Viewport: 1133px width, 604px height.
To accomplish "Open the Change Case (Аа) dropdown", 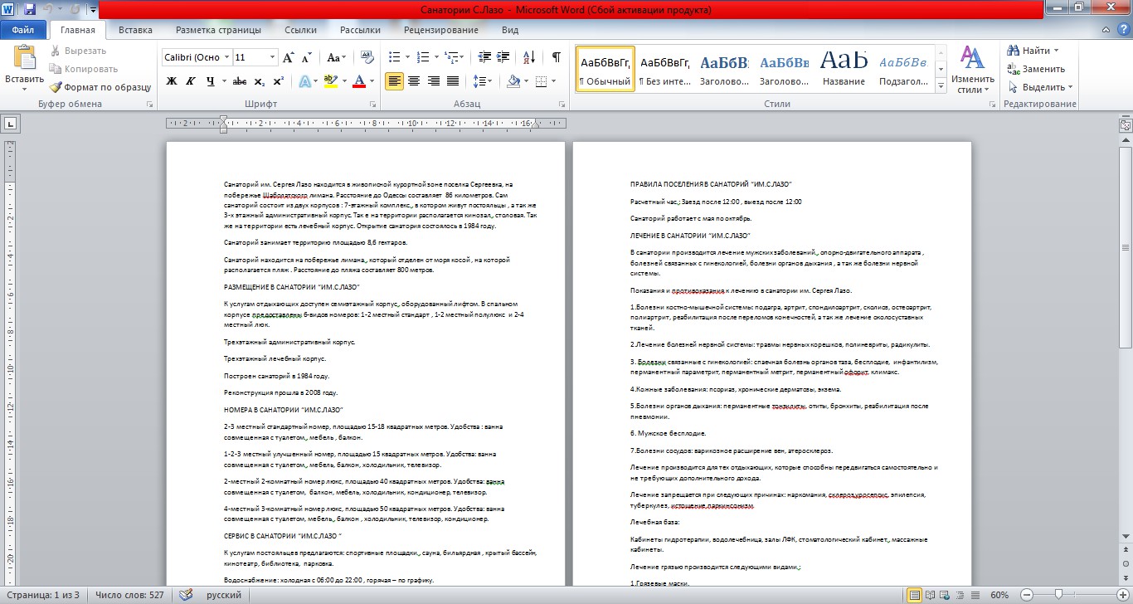I will [x=337, y=57].
